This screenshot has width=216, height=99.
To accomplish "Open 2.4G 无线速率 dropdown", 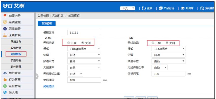I will (x=84, y=68).
